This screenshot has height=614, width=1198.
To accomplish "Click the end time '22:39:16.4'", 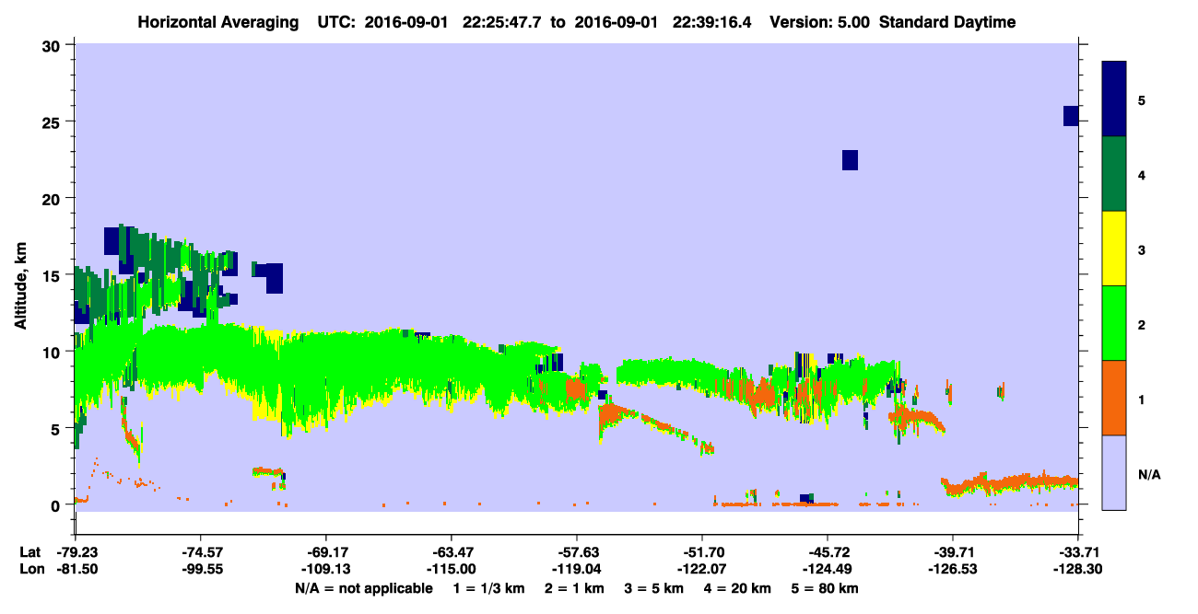I will pyautogui.click(x=713, y=22).
